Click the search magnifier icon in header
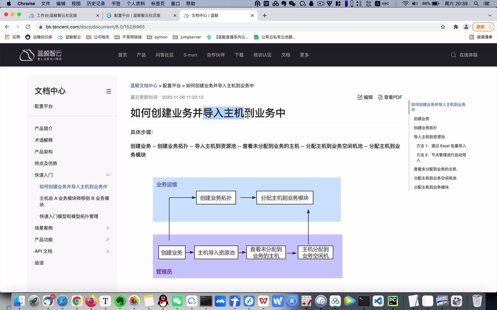Image resolution: width=497 pixels, height=310 pixels. (454, 55)
